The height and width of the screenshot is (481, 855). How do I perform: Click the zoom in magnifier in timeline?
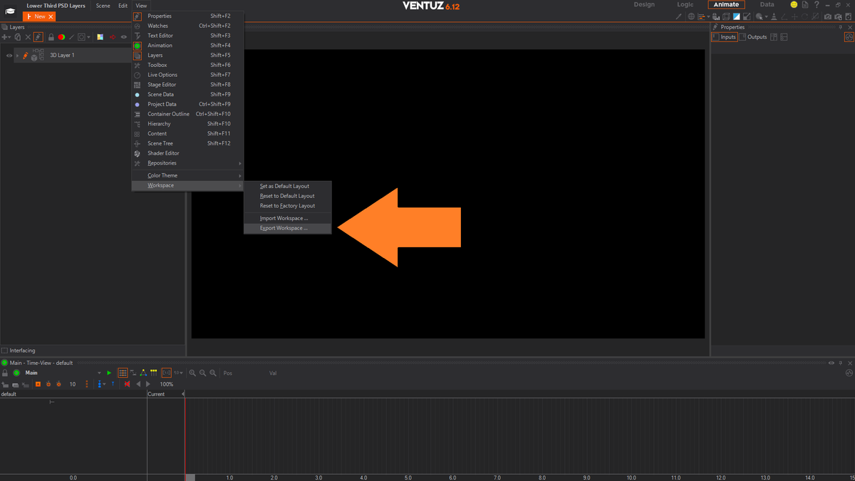pyautogui.click(x=192, y=373)
